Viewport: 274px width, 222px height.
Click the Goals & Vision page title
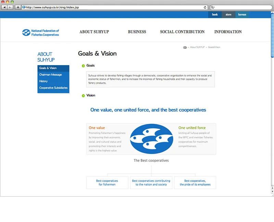click(x=97, y=53)
